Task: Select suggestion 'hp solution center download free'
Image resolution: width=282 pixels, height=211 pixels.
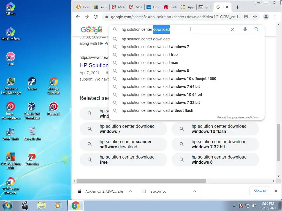Action: [186, 55]
